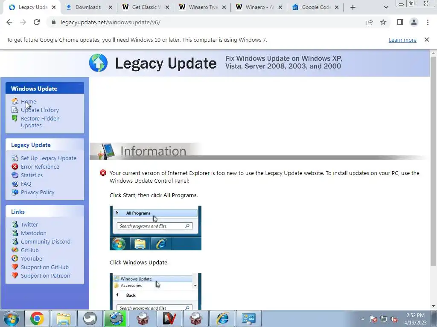The width and height of the screenshot is (437, 327).
Task: Switch to the Downloads tab
Action: (88, 7)
